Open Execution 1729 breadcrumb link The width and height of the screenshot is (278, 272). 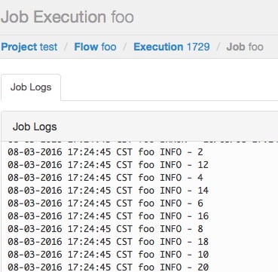click(172, 47)
